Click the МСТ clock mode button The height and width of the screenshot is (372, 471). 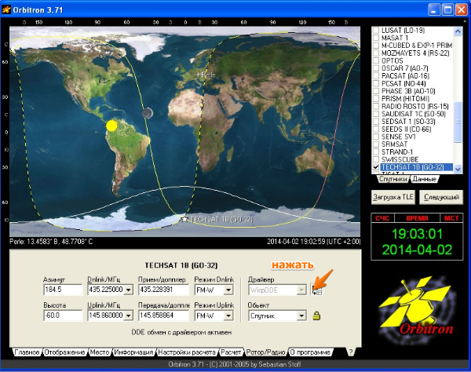tap(451, 218)
